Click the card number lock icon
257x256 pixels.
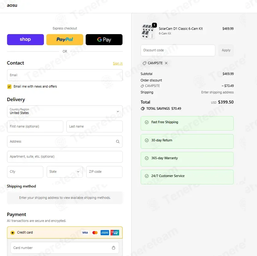point(113,248)
